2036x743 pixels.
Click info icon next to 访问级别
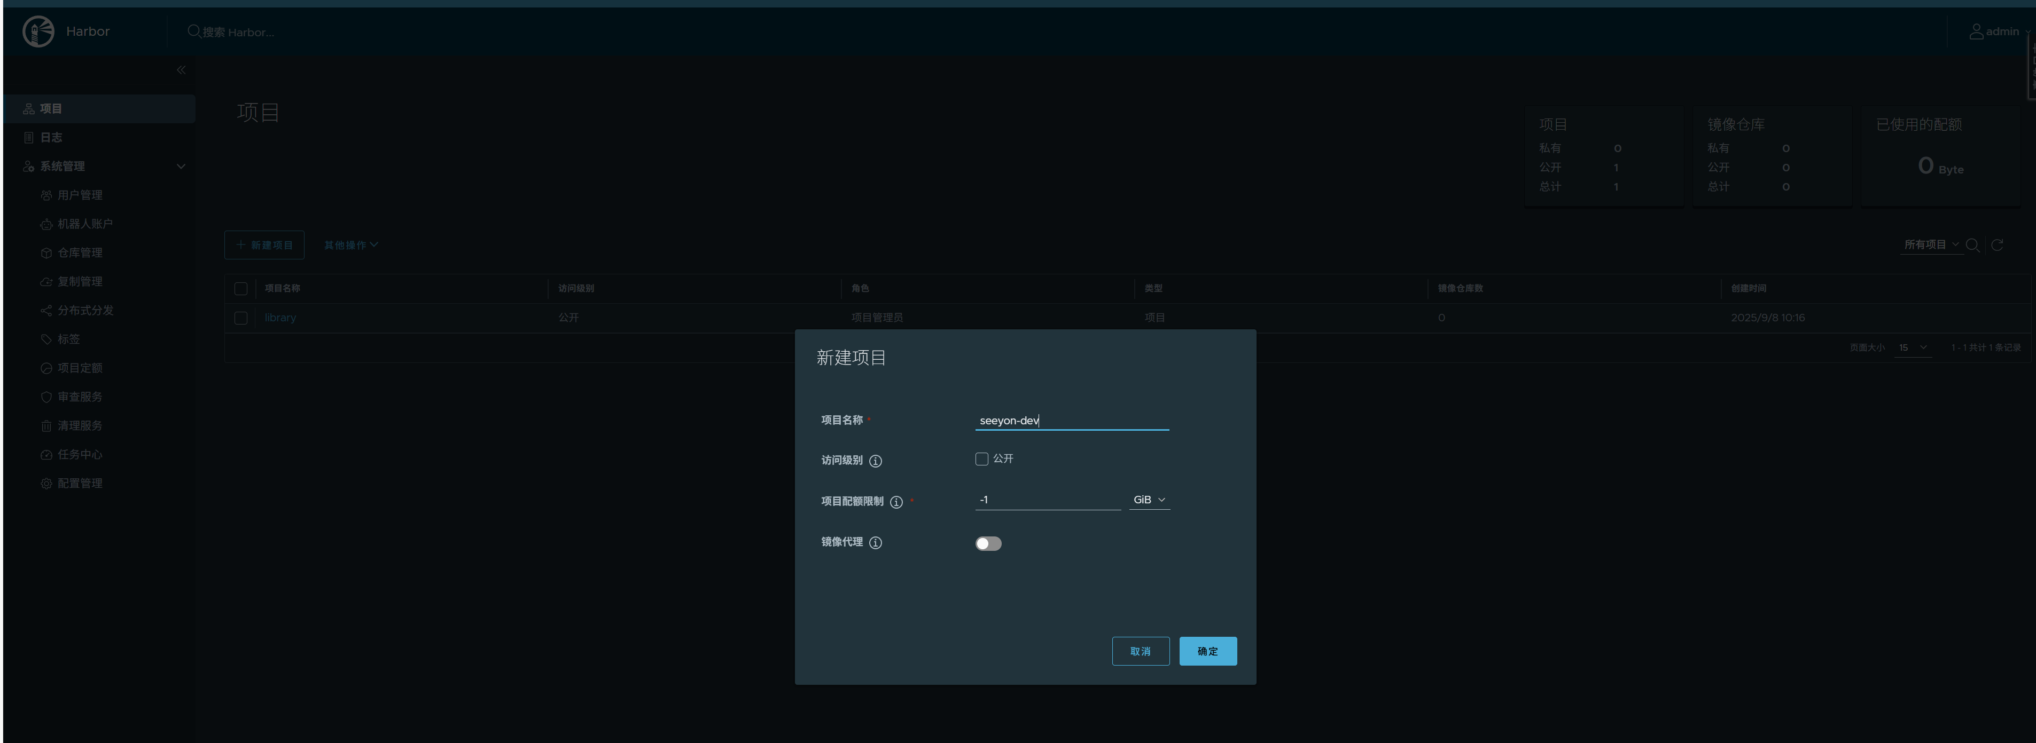pyautogui.click(x=875, y=461)
